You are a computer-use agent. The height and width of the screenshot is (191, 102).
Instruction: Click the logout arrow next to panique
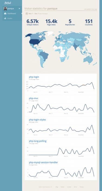point(19,8)
